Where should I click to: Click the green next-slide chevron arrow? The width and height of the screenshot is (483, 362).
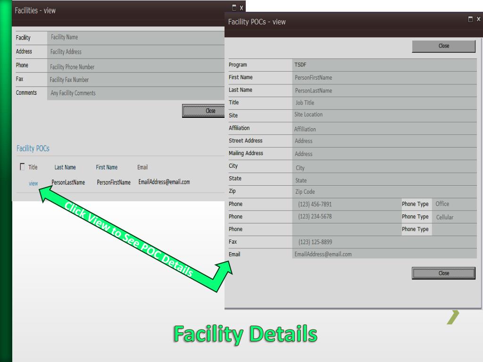click(x=453, y=317)
